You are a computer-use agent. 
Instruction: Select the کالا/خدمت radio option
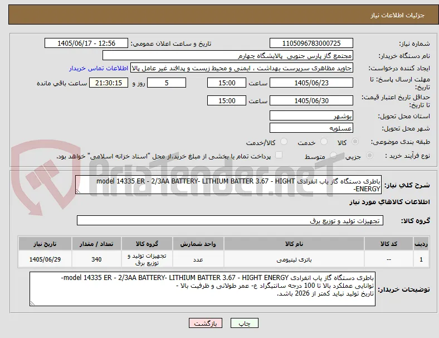(x=284, y=142)
